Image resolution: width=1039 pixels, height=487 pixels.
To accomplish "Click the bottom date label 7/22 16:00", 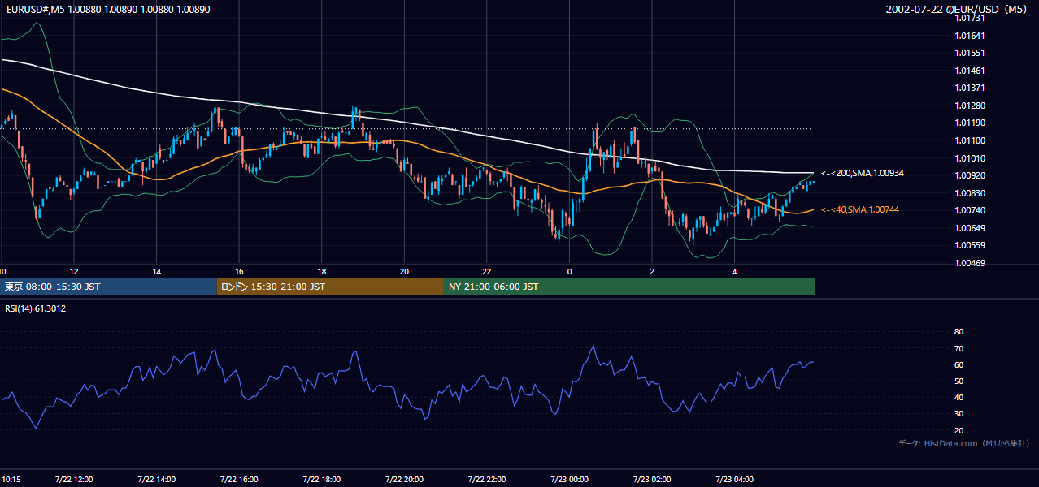I will point(239,479).
